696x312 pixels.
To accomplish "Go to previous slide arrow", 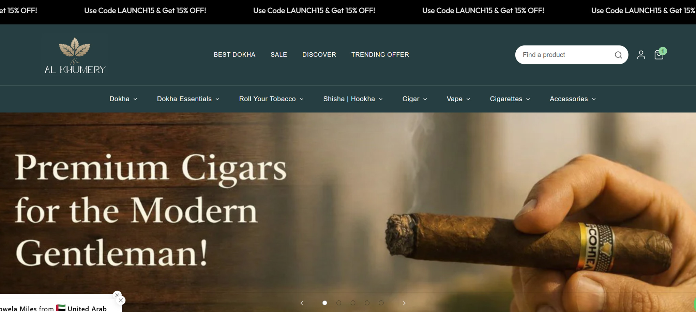I will pyautogui.click(x=302, y=303).
